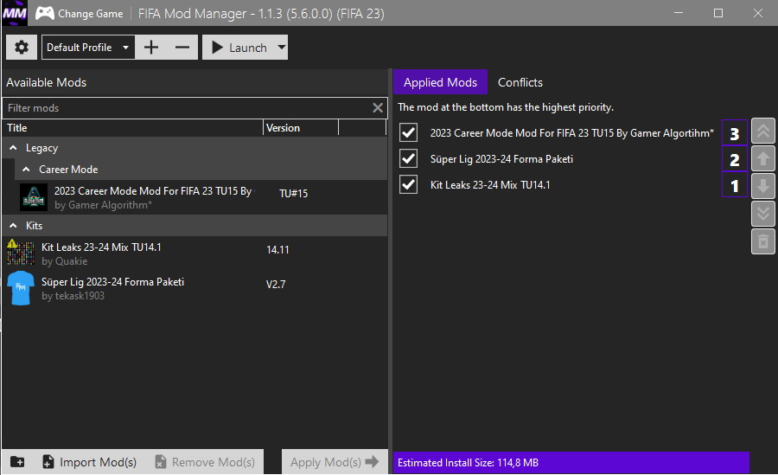Viewport: 778px width, 475px height.
Task: Select Kit Leaks 23-24 Mix thumbnail icon
Action: coord(21,253)
